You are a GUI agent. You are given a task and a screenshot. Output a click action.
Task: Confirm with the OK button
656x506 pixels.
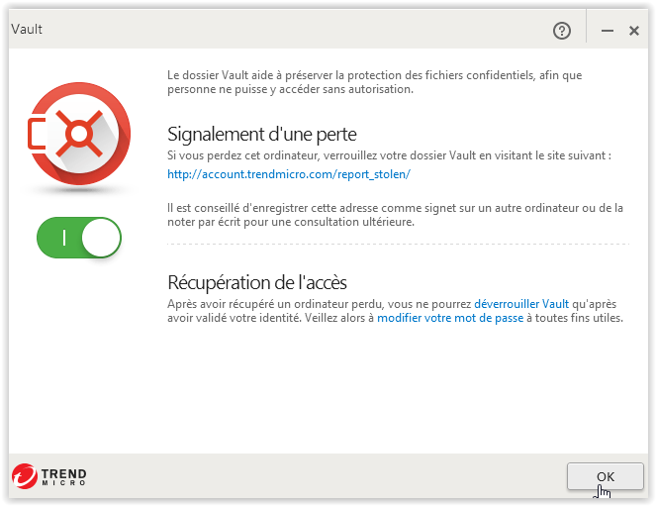pyautogui.click(x=605, y=476)
